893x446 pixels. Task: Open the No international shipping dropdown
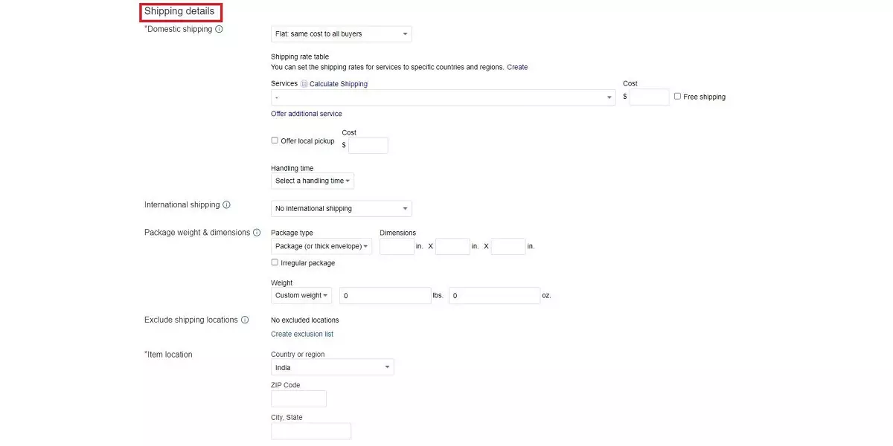click(x=340, y=208)
